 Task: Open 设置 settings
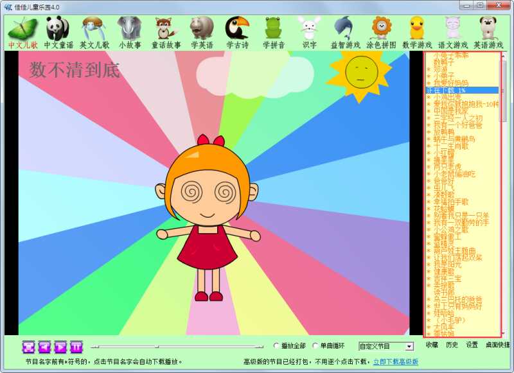(472, 345)
